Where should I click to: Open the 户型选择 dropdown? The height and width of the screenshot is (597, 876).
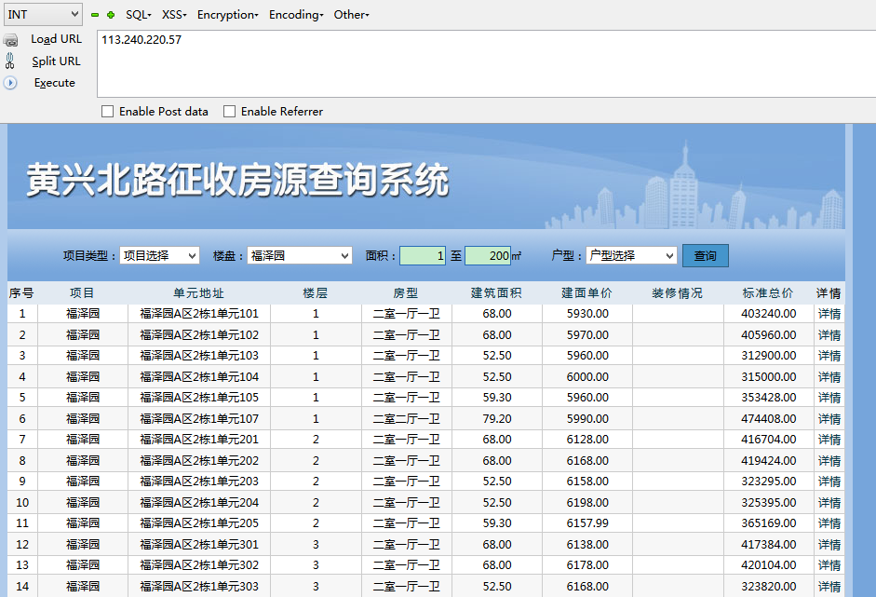pyautogui.click(x=631, y=255)
